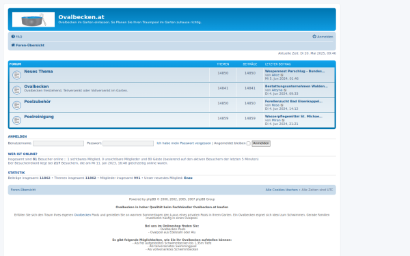Focus the Benutzername input field
Screen dimensions: 410x256
tap(58, 143)
